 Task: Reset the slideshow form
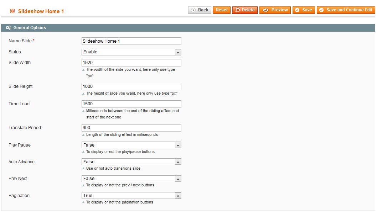(x=222, y=10)
